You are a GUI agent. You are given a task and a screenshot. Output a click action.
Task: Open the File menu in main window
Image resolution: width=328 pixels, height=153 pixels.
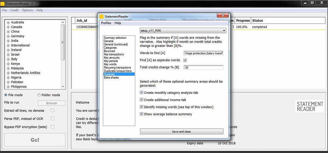(x=4, y=10)
